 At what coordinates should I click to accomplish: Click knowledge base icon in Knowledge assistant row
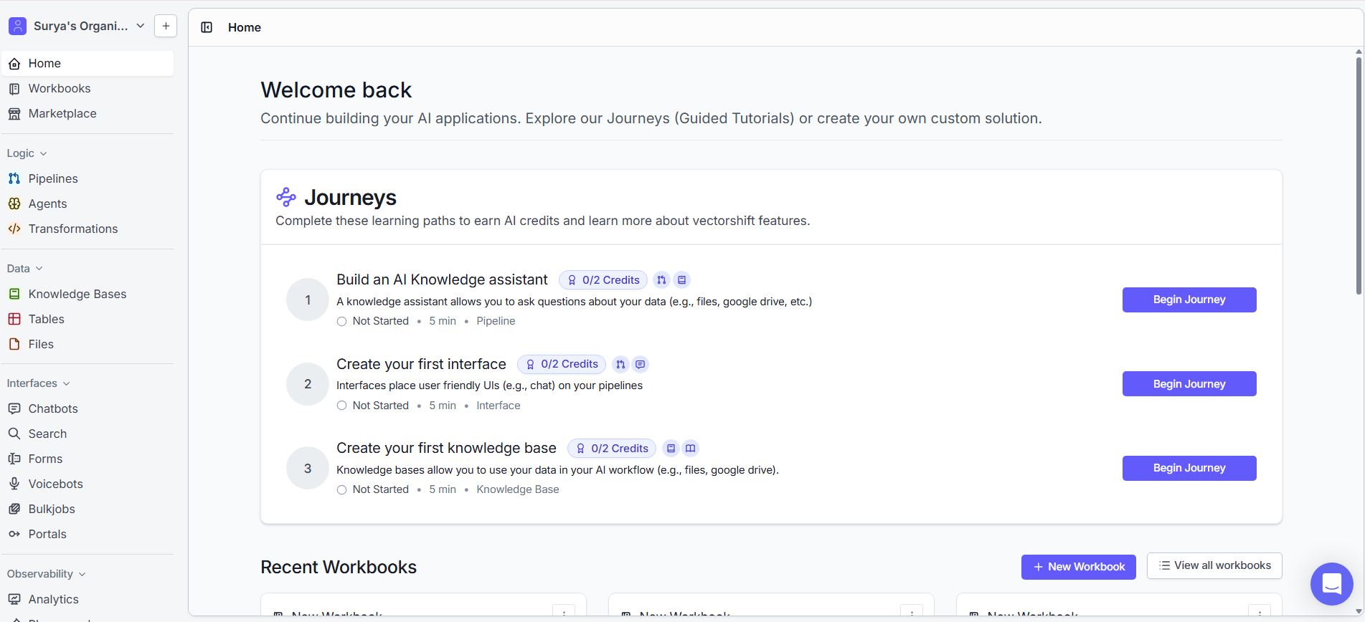[x=682, y=280]
